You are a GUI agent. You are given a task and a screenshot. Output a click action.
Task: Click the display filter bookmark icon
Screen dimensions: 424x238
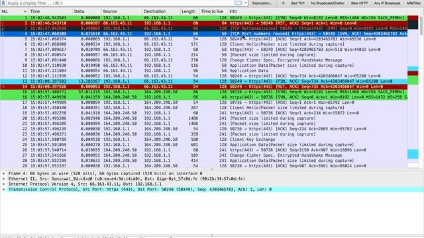click(x=3, y=3)
